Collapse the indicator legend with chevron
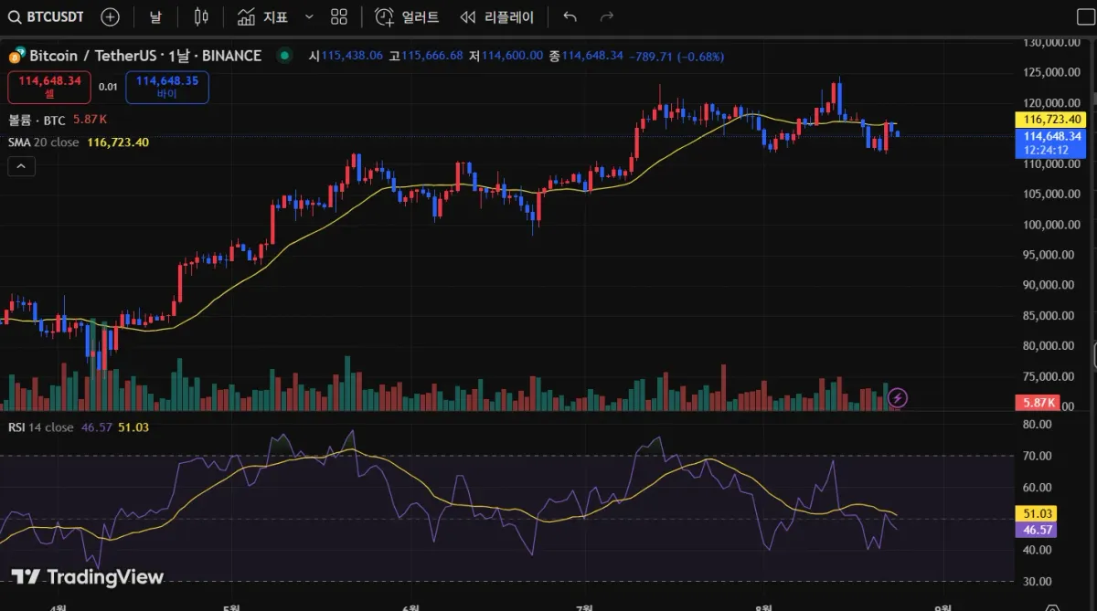The width and height of the screenshot is (1097, 611). click(x=22, y=166)
